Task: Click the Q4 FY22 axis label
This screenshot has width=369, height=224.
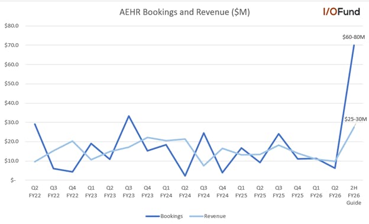Action: pos(72,191)
